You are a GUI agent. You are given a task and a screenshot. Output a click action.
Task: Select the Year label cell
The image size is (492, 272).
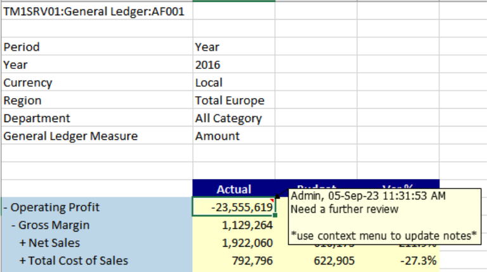pyautogui.click(x=97, y=65)
